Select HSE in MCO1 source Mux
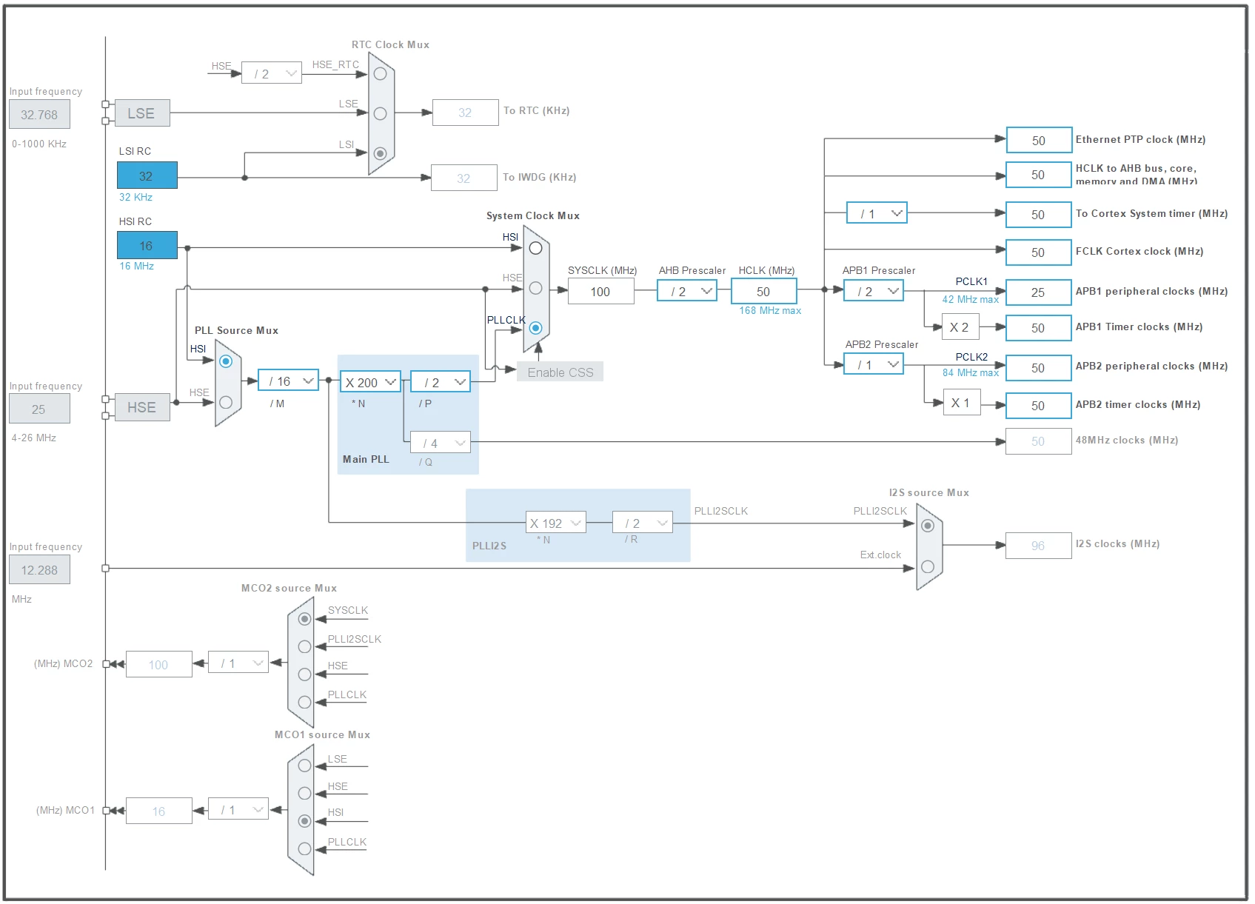Viewport: 1255px width, 904px height. tap(304, 793)
